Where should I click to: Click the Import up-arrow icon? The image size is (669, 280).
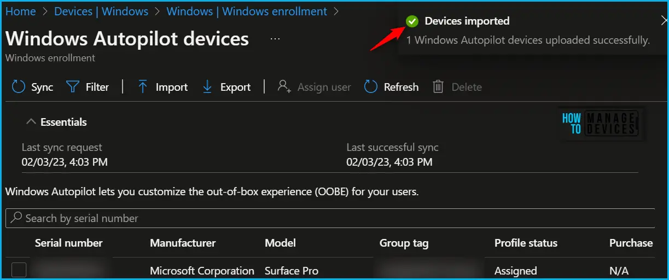(143, 87)
